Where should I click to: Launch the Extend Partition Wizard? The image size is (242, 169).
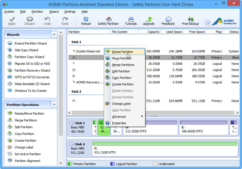(30, 43)
